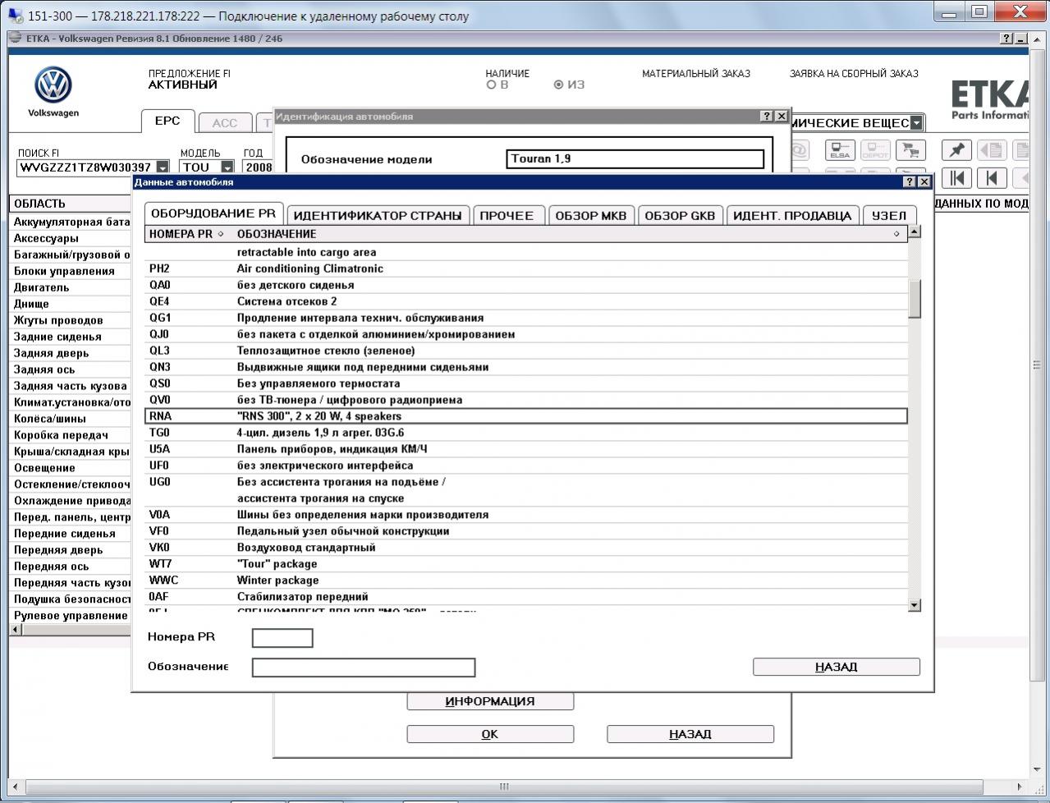Close the Идентификация автомобиля dialog
This screenshot has width=1050, height=803.
pos(782,117)
